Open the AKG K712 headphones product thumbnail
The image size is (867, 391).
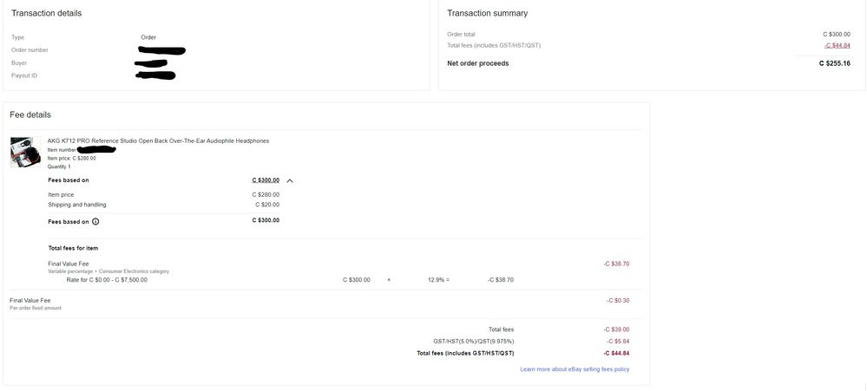25,152
